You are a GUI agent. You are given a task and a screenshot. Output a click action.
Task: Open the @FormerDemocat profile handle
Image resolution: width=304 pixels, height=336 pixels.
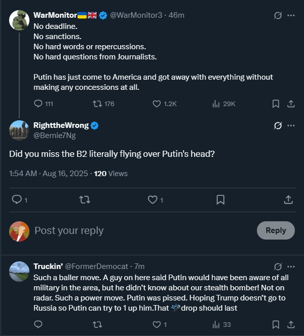pyautogui.click(x=98, y=266)
